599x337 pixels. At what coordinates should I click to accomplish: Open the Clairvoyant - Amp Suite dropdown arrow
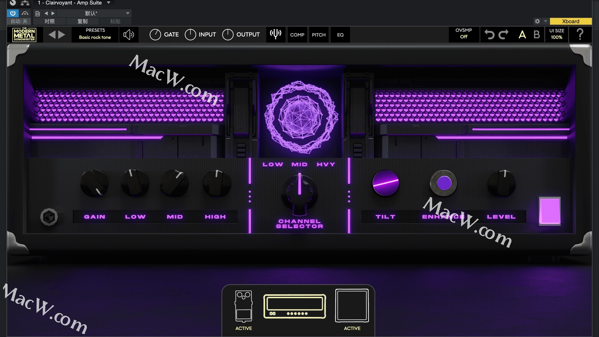pos(109,3)
